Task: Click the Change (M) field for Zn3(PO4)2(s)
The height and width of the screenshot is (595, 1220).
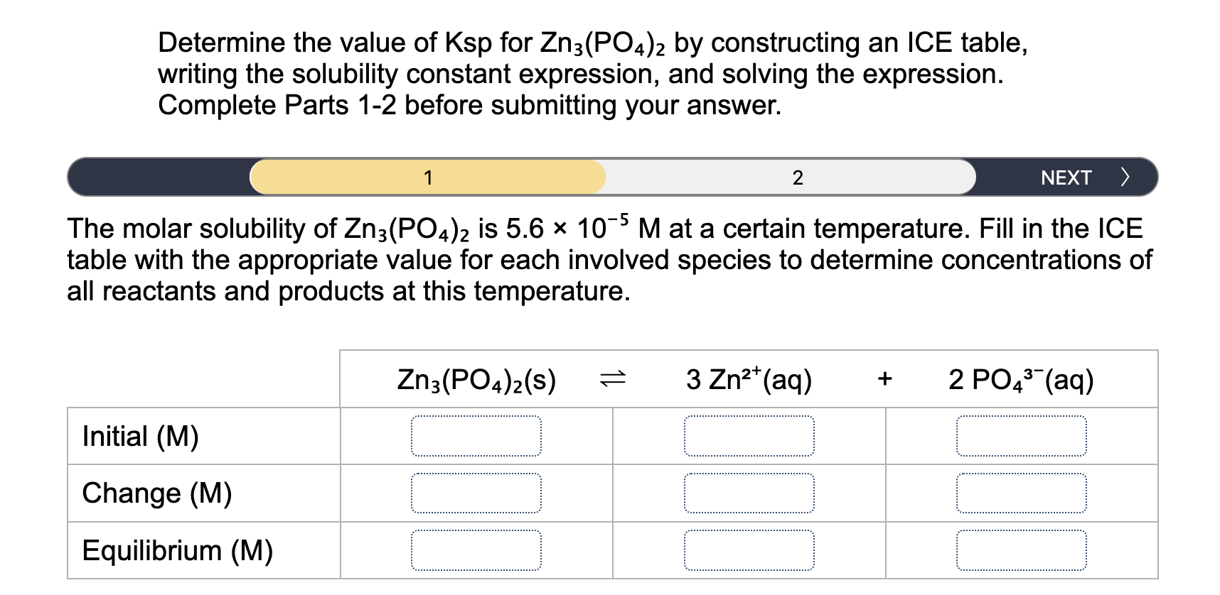Action: click(x=476, y=493)
